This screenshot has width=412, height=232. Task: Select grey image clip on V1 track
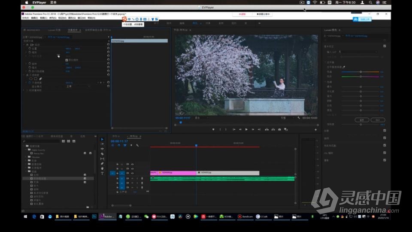[x=228, y=173]
